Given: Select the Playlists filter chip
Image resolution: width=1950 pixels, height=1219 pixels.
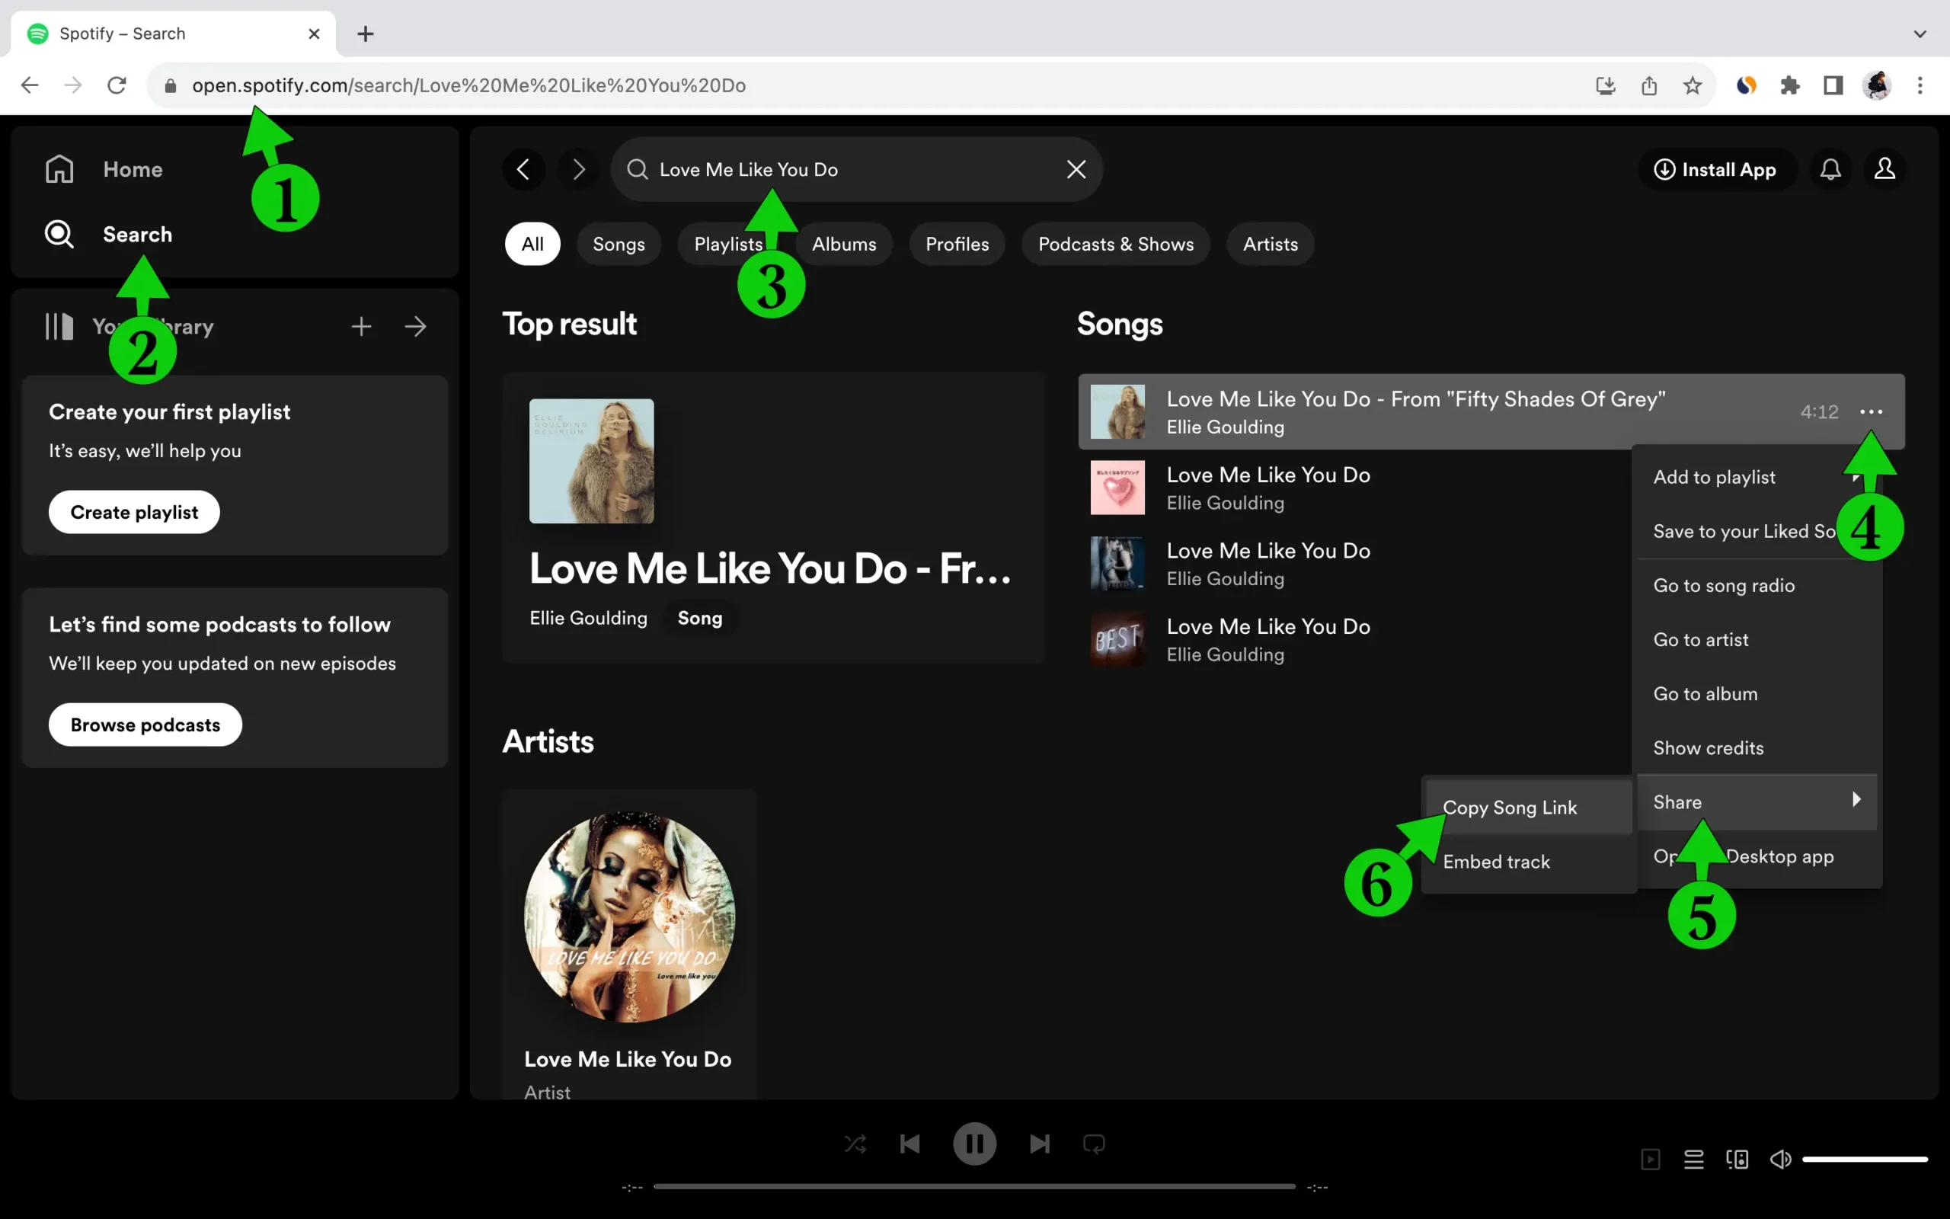Looking at the screenshot, I should [x=728, y=245].
